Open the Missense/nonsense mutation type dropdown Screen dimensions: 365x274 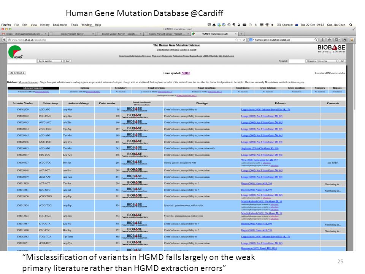[322, 61]
